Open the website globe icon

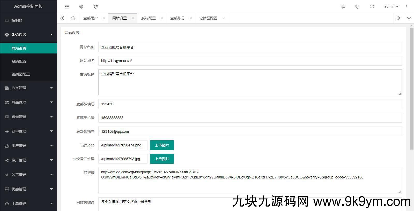pyautogui.click(x=81, y=7)
